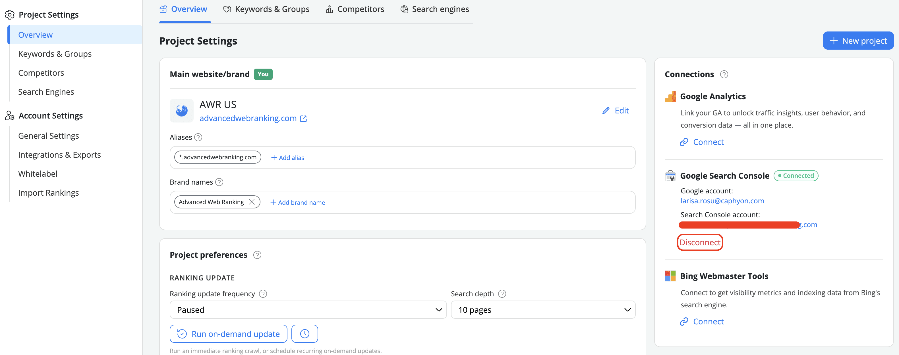Click Add alias
Viewport: 899px width, 355px height.
(287, 158)
